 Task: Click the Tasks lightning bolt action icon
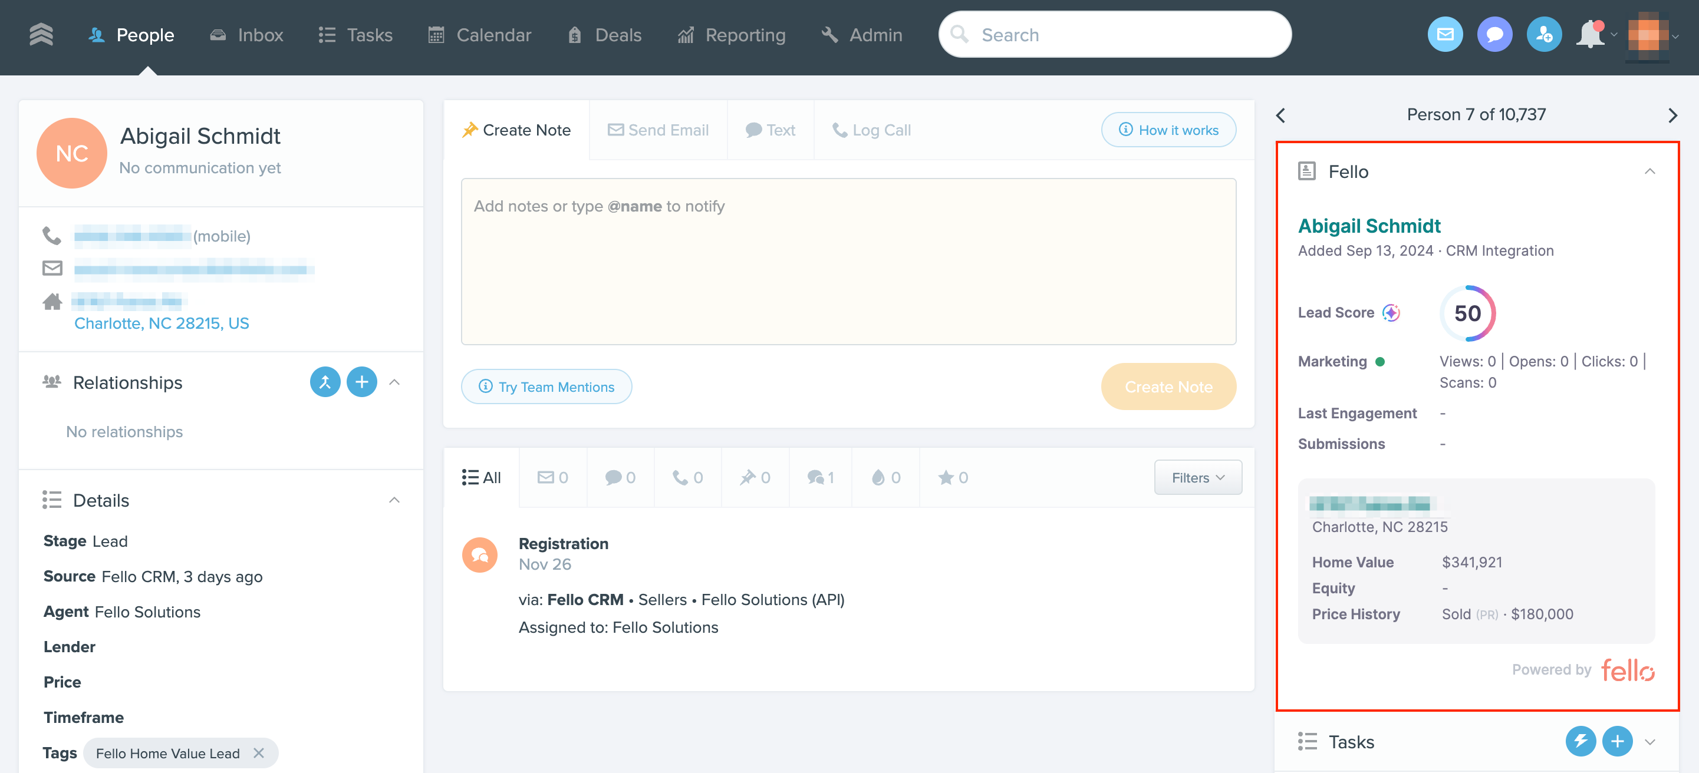1581,741
